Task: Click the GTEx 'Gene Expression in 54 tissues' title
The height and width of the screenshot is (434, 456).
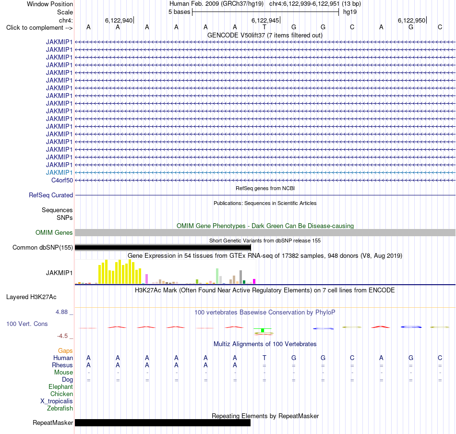Action: pos(265,256)
